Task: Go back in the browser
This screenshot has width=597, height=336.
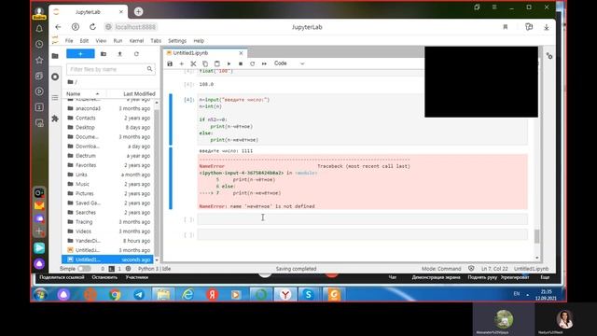Action: [58, 27]
